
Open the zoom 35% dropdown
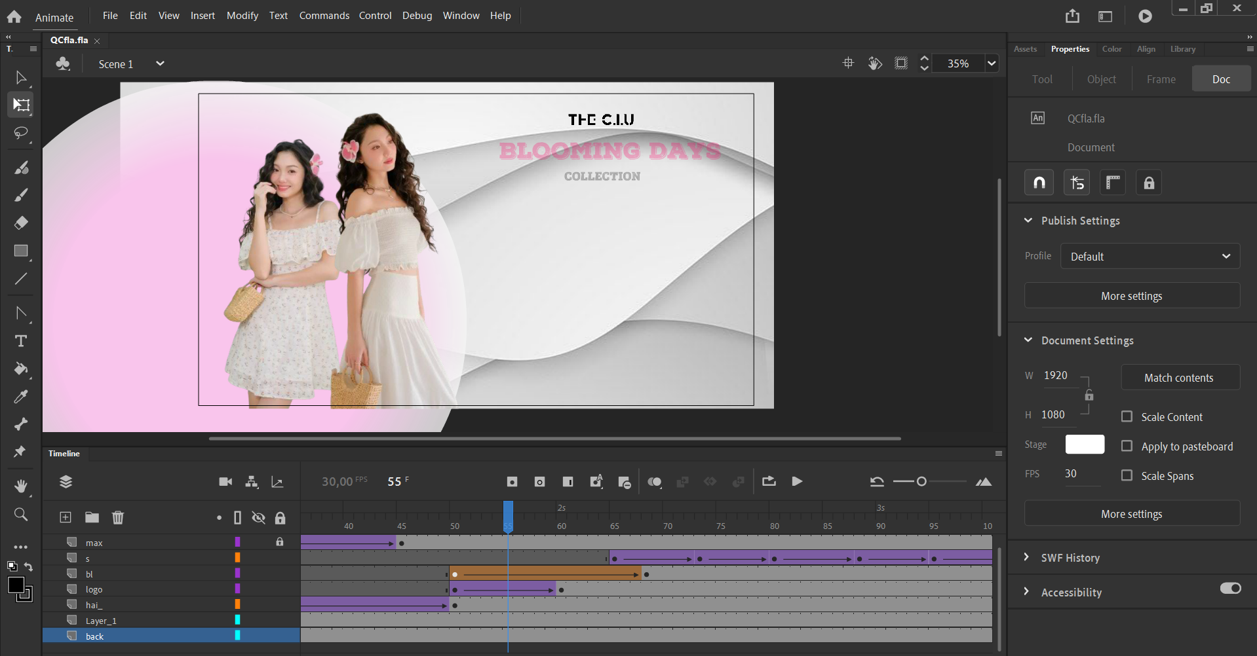pyautogui.click(x=992, y=64)
